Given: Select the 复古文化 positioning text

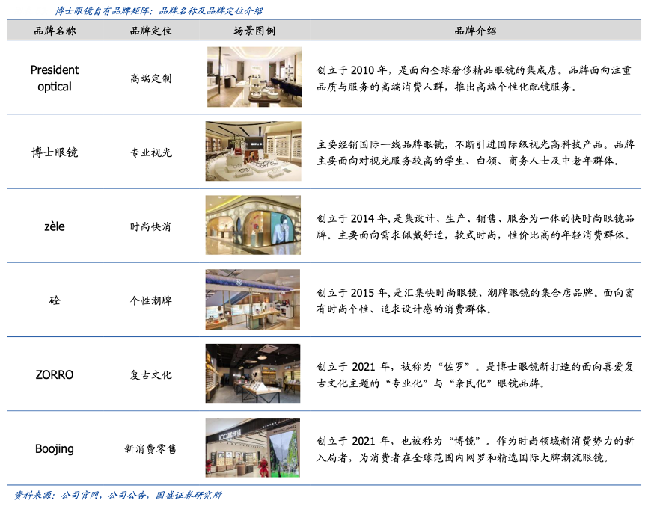Looking at the screenshot, I should point(150,374).
